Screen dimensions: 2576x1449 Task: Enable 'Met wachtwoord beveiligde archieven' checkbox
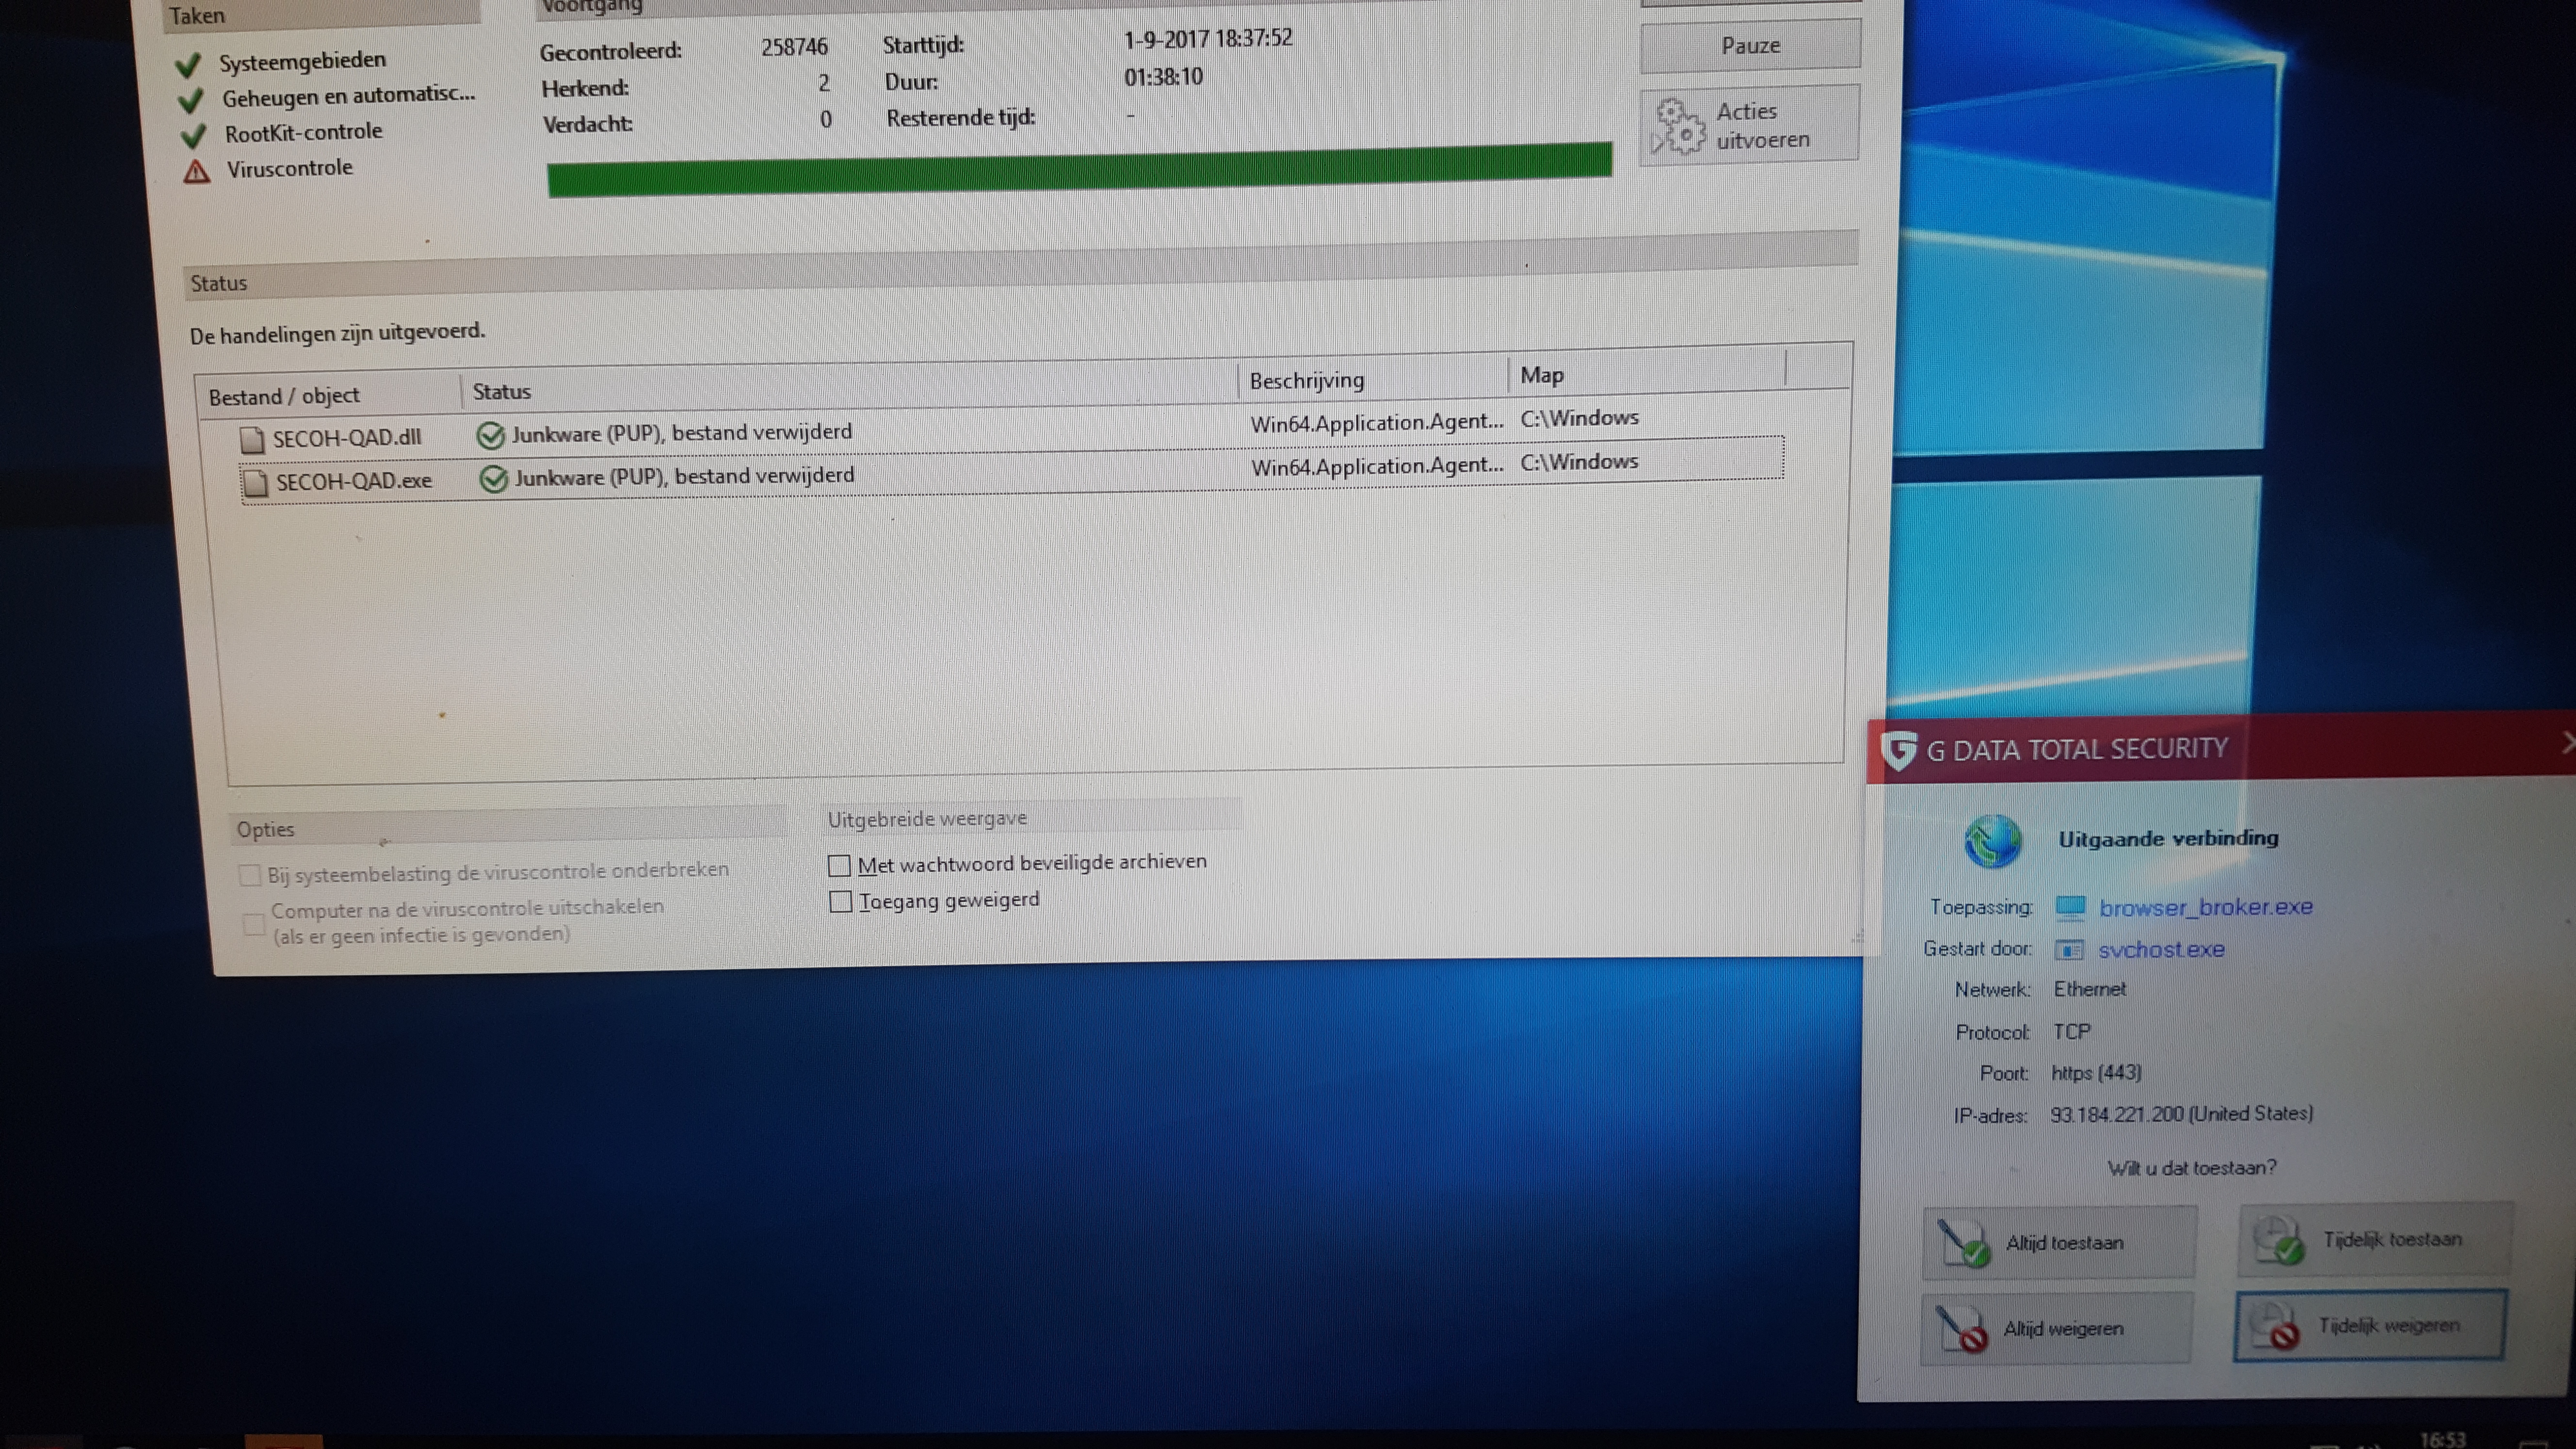tap(839, 865)
